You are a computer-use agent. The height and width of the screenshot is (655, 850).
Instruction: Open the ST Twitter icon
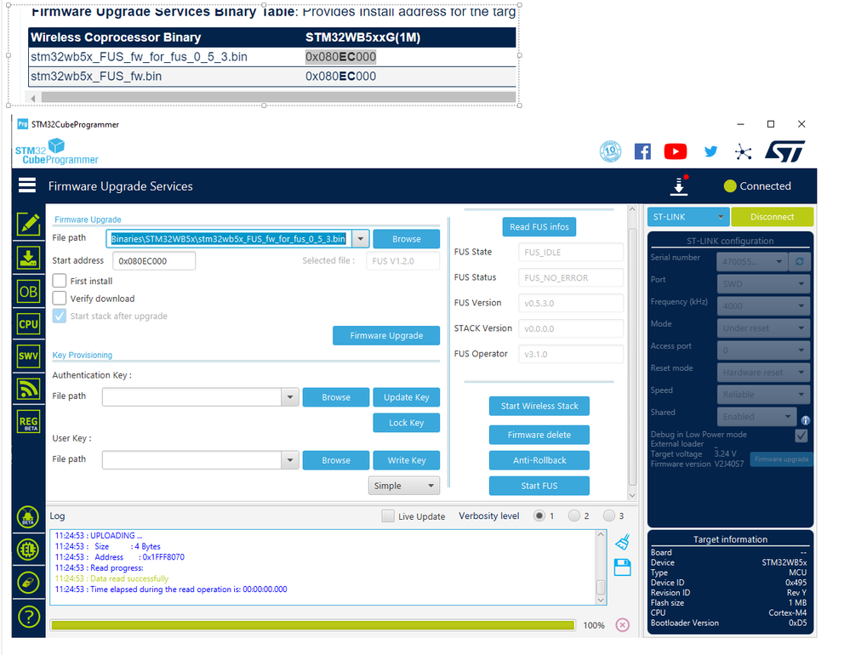coord(710,151)
